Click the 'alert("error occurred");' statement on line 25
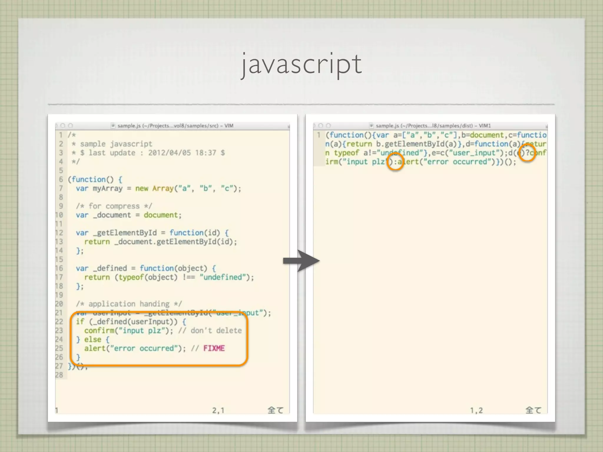Image resolution: width=603 pixels, height=452 pixels. tap(135, 348)
